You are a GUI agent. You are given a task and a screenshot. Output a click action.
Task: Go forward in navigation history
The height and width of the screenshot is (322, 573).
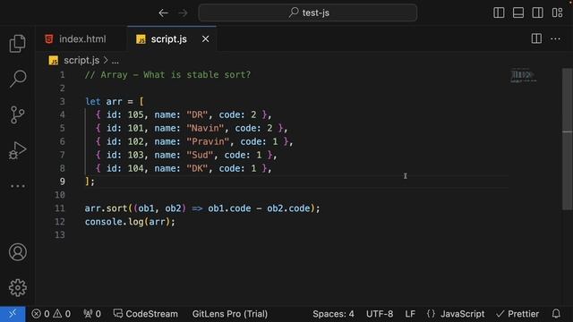183,13
